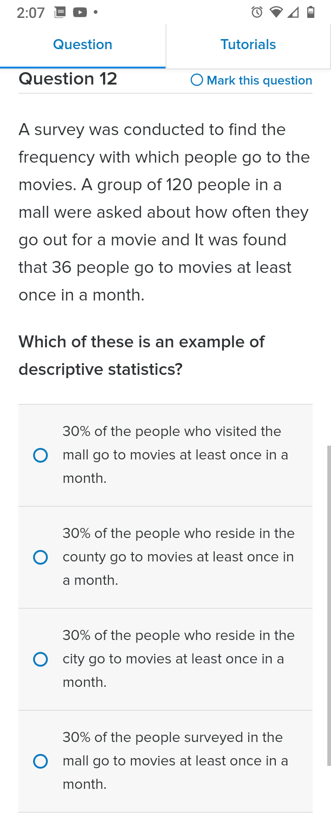Tap the YouTube notification icon
The width and height of the screenshot is (331, 827).
80,12
